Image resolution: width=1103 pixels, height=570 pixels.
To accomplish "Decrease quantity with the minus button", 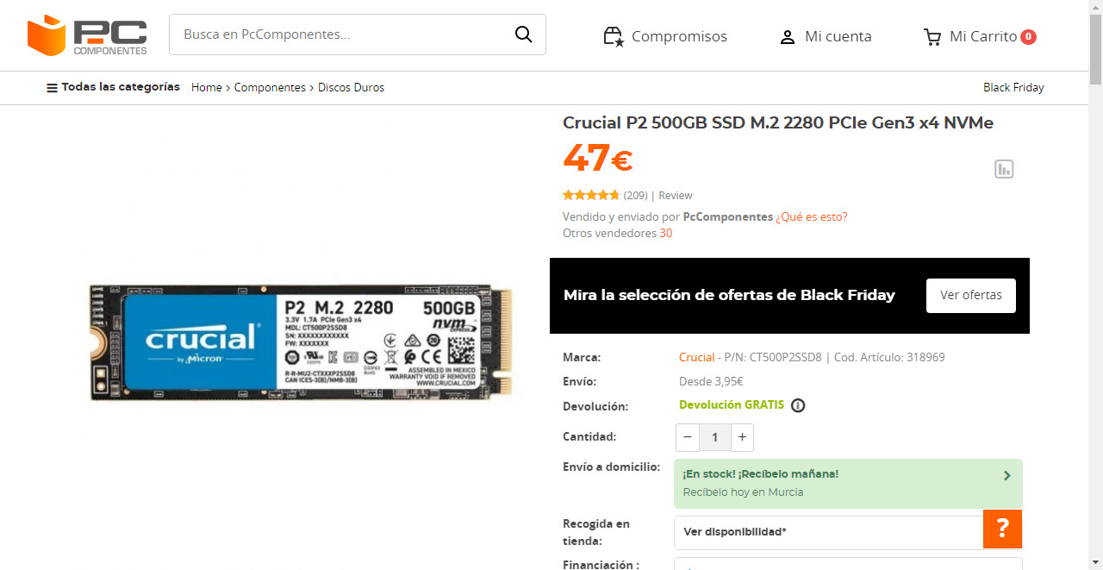I will [x=688, y=437].
